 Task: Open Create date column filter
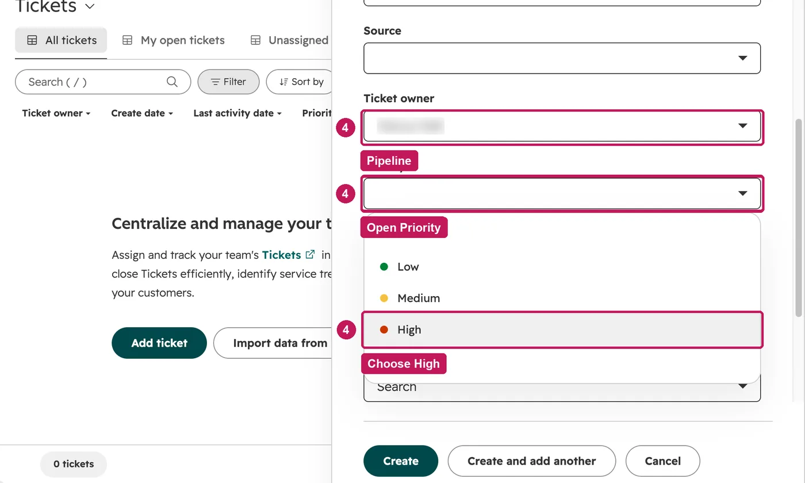[x=142, y=113]
